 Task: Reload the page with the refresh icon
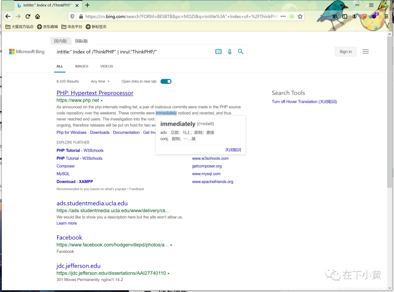(28, 16)
